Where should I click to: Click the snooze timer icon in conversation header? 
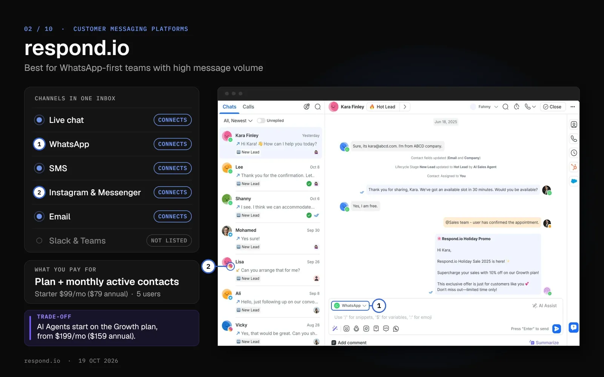[x=517, y=107]
